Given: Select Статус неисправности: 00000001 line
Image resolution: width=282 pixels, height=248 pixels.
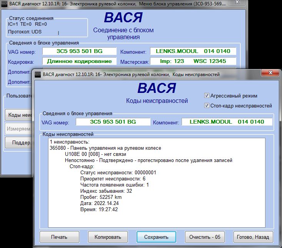Looking at the screenshot, I should (x=118, y=172).
